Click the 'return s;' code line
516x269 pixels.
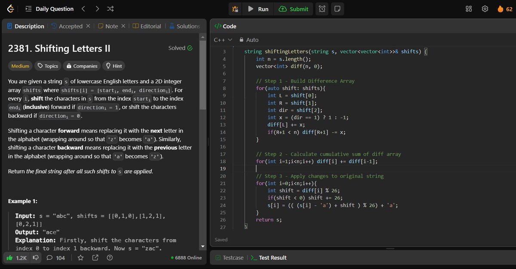tap(269, 220)
